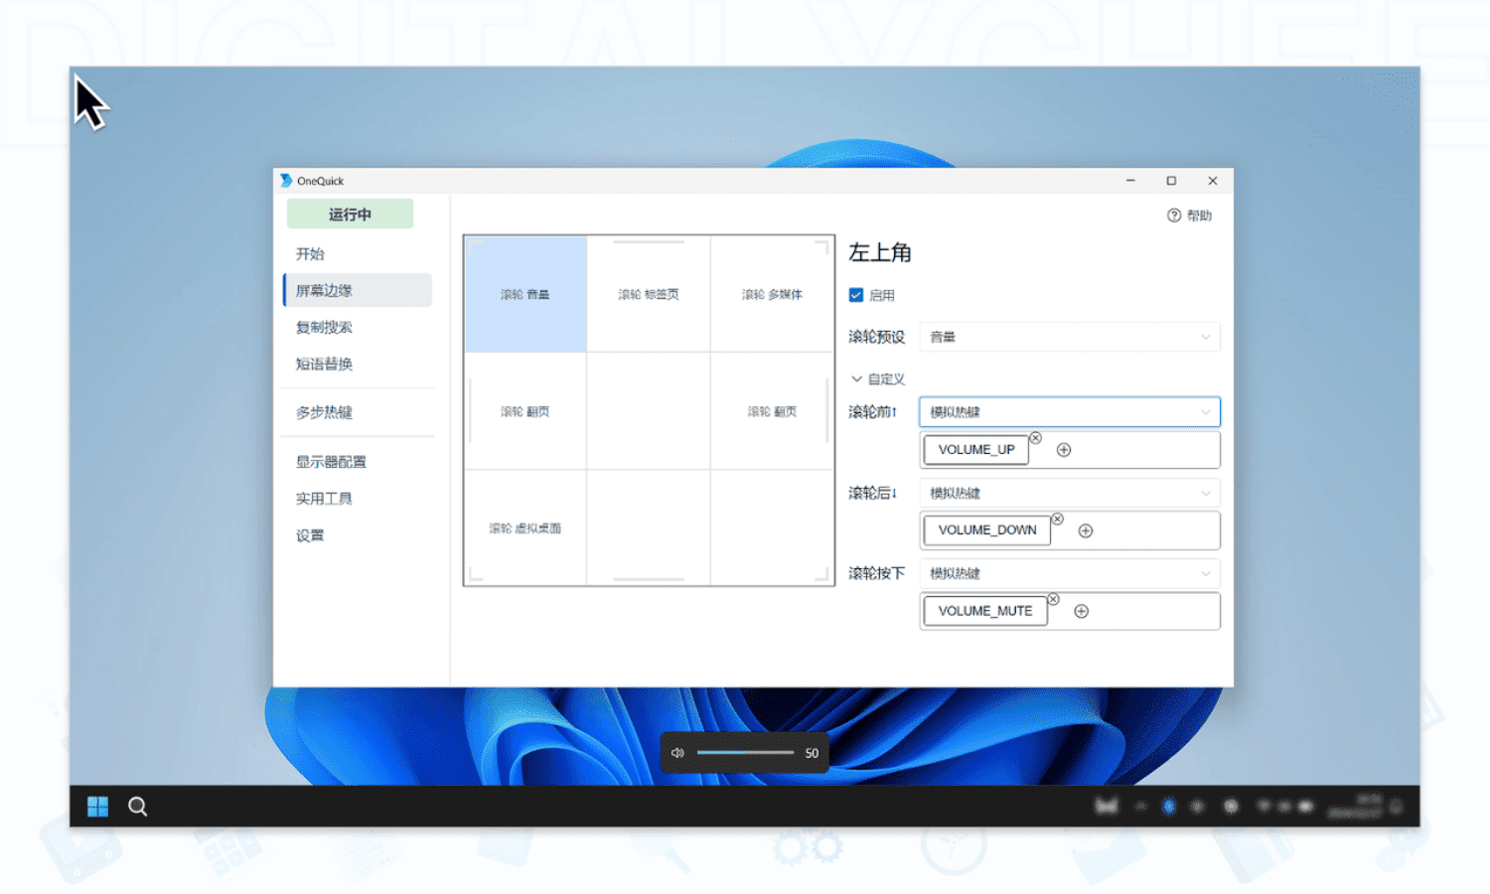Click the remove icon on VOLUME_MUTE key
Image resolution: width=1490 pixels, height=894 pixels.
(1053, 599)
